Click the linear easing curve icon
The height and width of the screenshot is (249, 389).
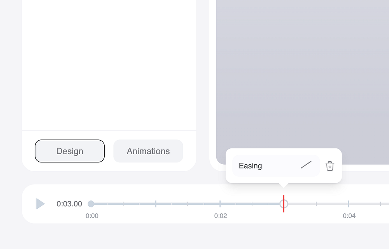tap(306, 165)
